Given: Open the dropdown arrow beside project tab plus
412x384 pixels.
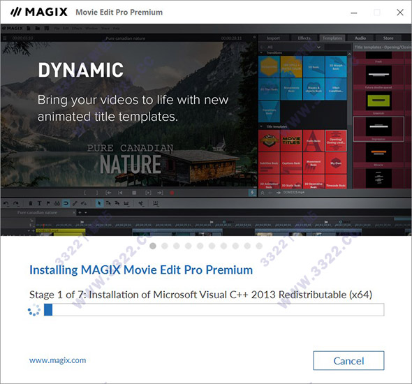Looking at the screenshot, I should point(86,212).
